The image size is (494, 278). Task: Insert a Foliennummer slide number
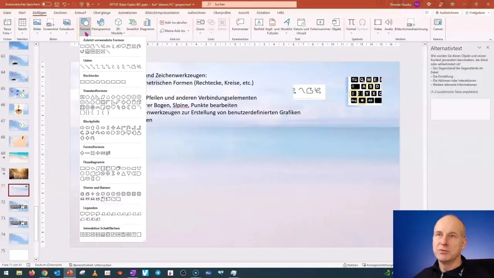tap(320, 25)
